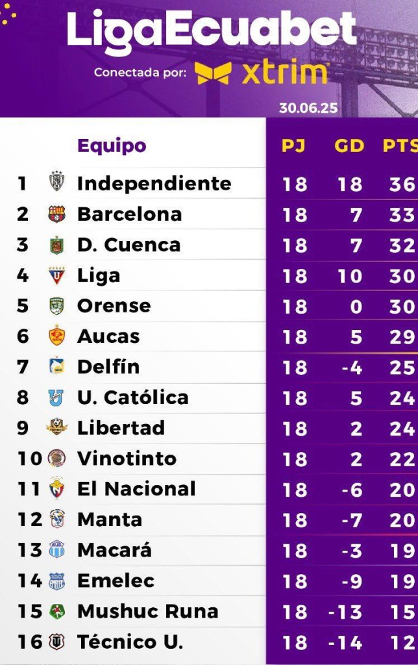Click the Emelec team crest

pyautogui.click(x=56, y=580)
